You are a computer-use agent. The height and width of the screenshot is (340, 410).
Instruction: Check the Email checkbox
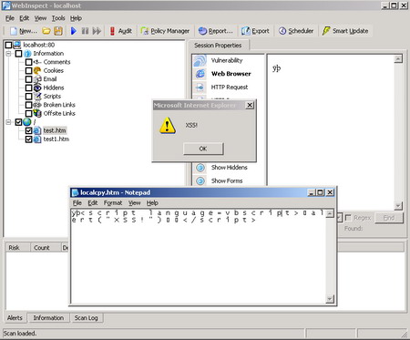click(28, 79)
